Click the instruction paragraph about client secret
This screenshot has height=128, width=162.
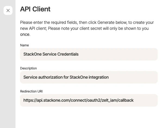point(87,28)
